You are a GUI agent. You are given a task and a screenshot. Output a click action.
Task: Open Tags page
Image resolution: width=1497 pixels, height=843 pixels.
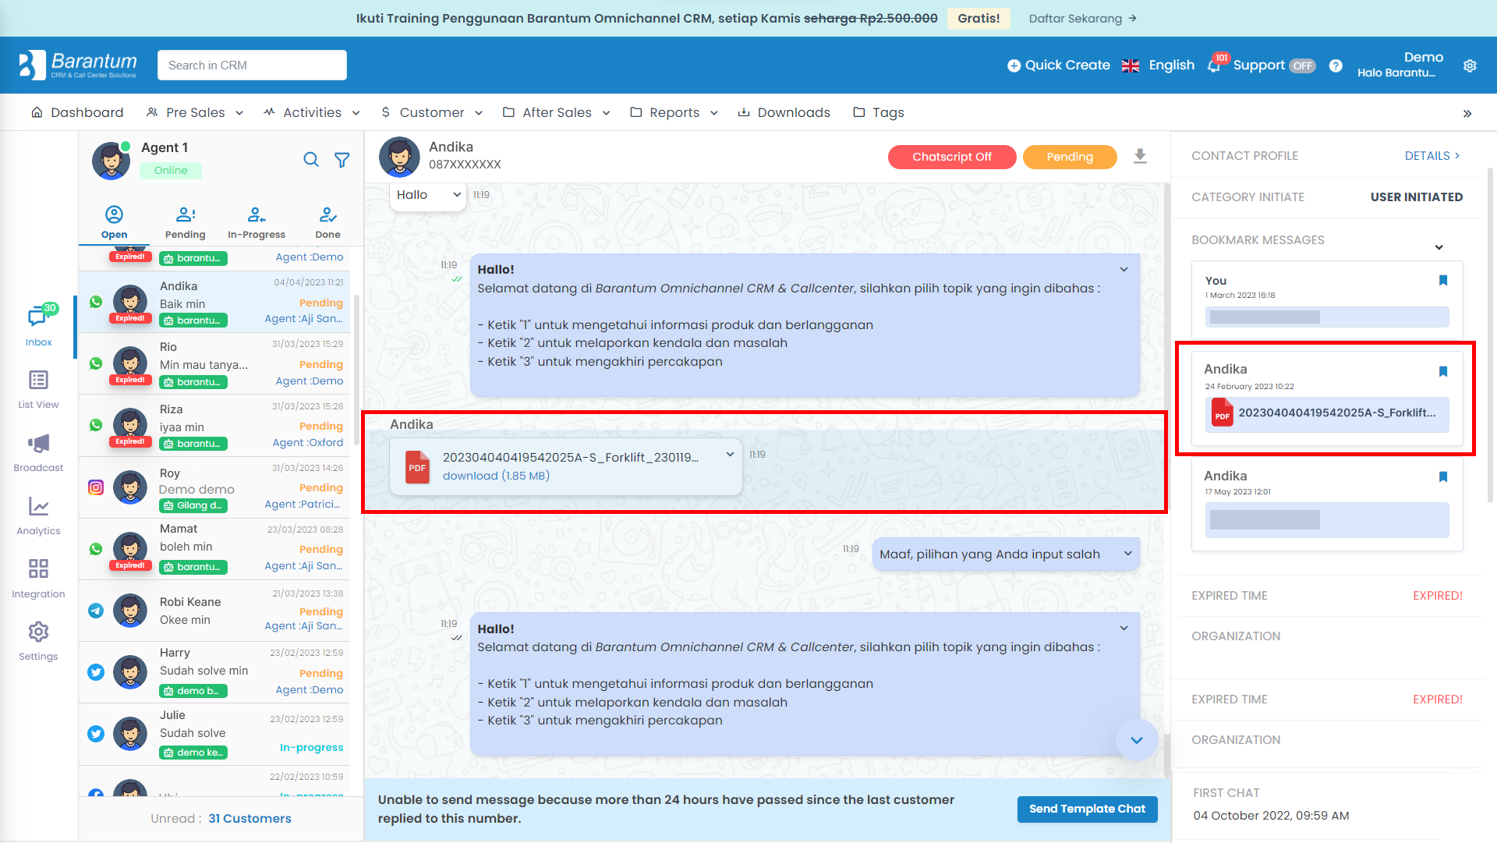(879, 113)
